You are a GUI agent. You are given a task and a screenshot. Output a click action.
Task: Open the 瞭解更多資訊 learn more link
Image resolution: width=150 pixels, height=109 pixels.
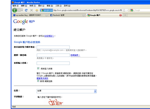pos(42,78)
